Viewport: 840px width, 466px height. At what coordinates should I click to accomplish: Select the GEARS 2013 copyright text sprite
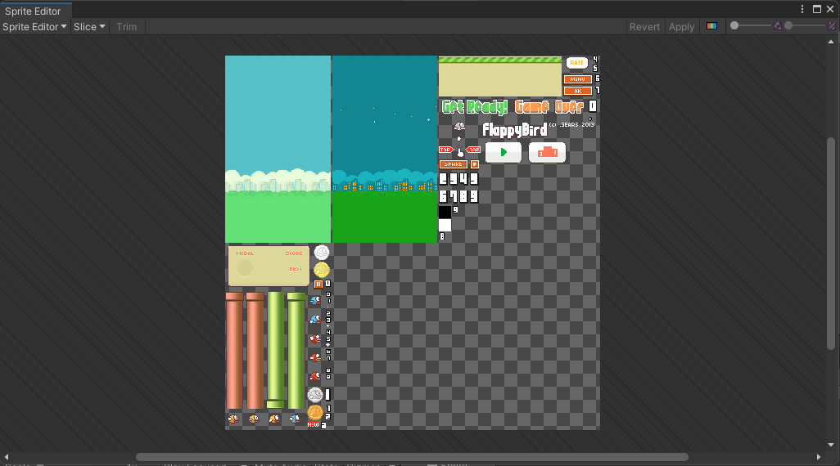572,124
